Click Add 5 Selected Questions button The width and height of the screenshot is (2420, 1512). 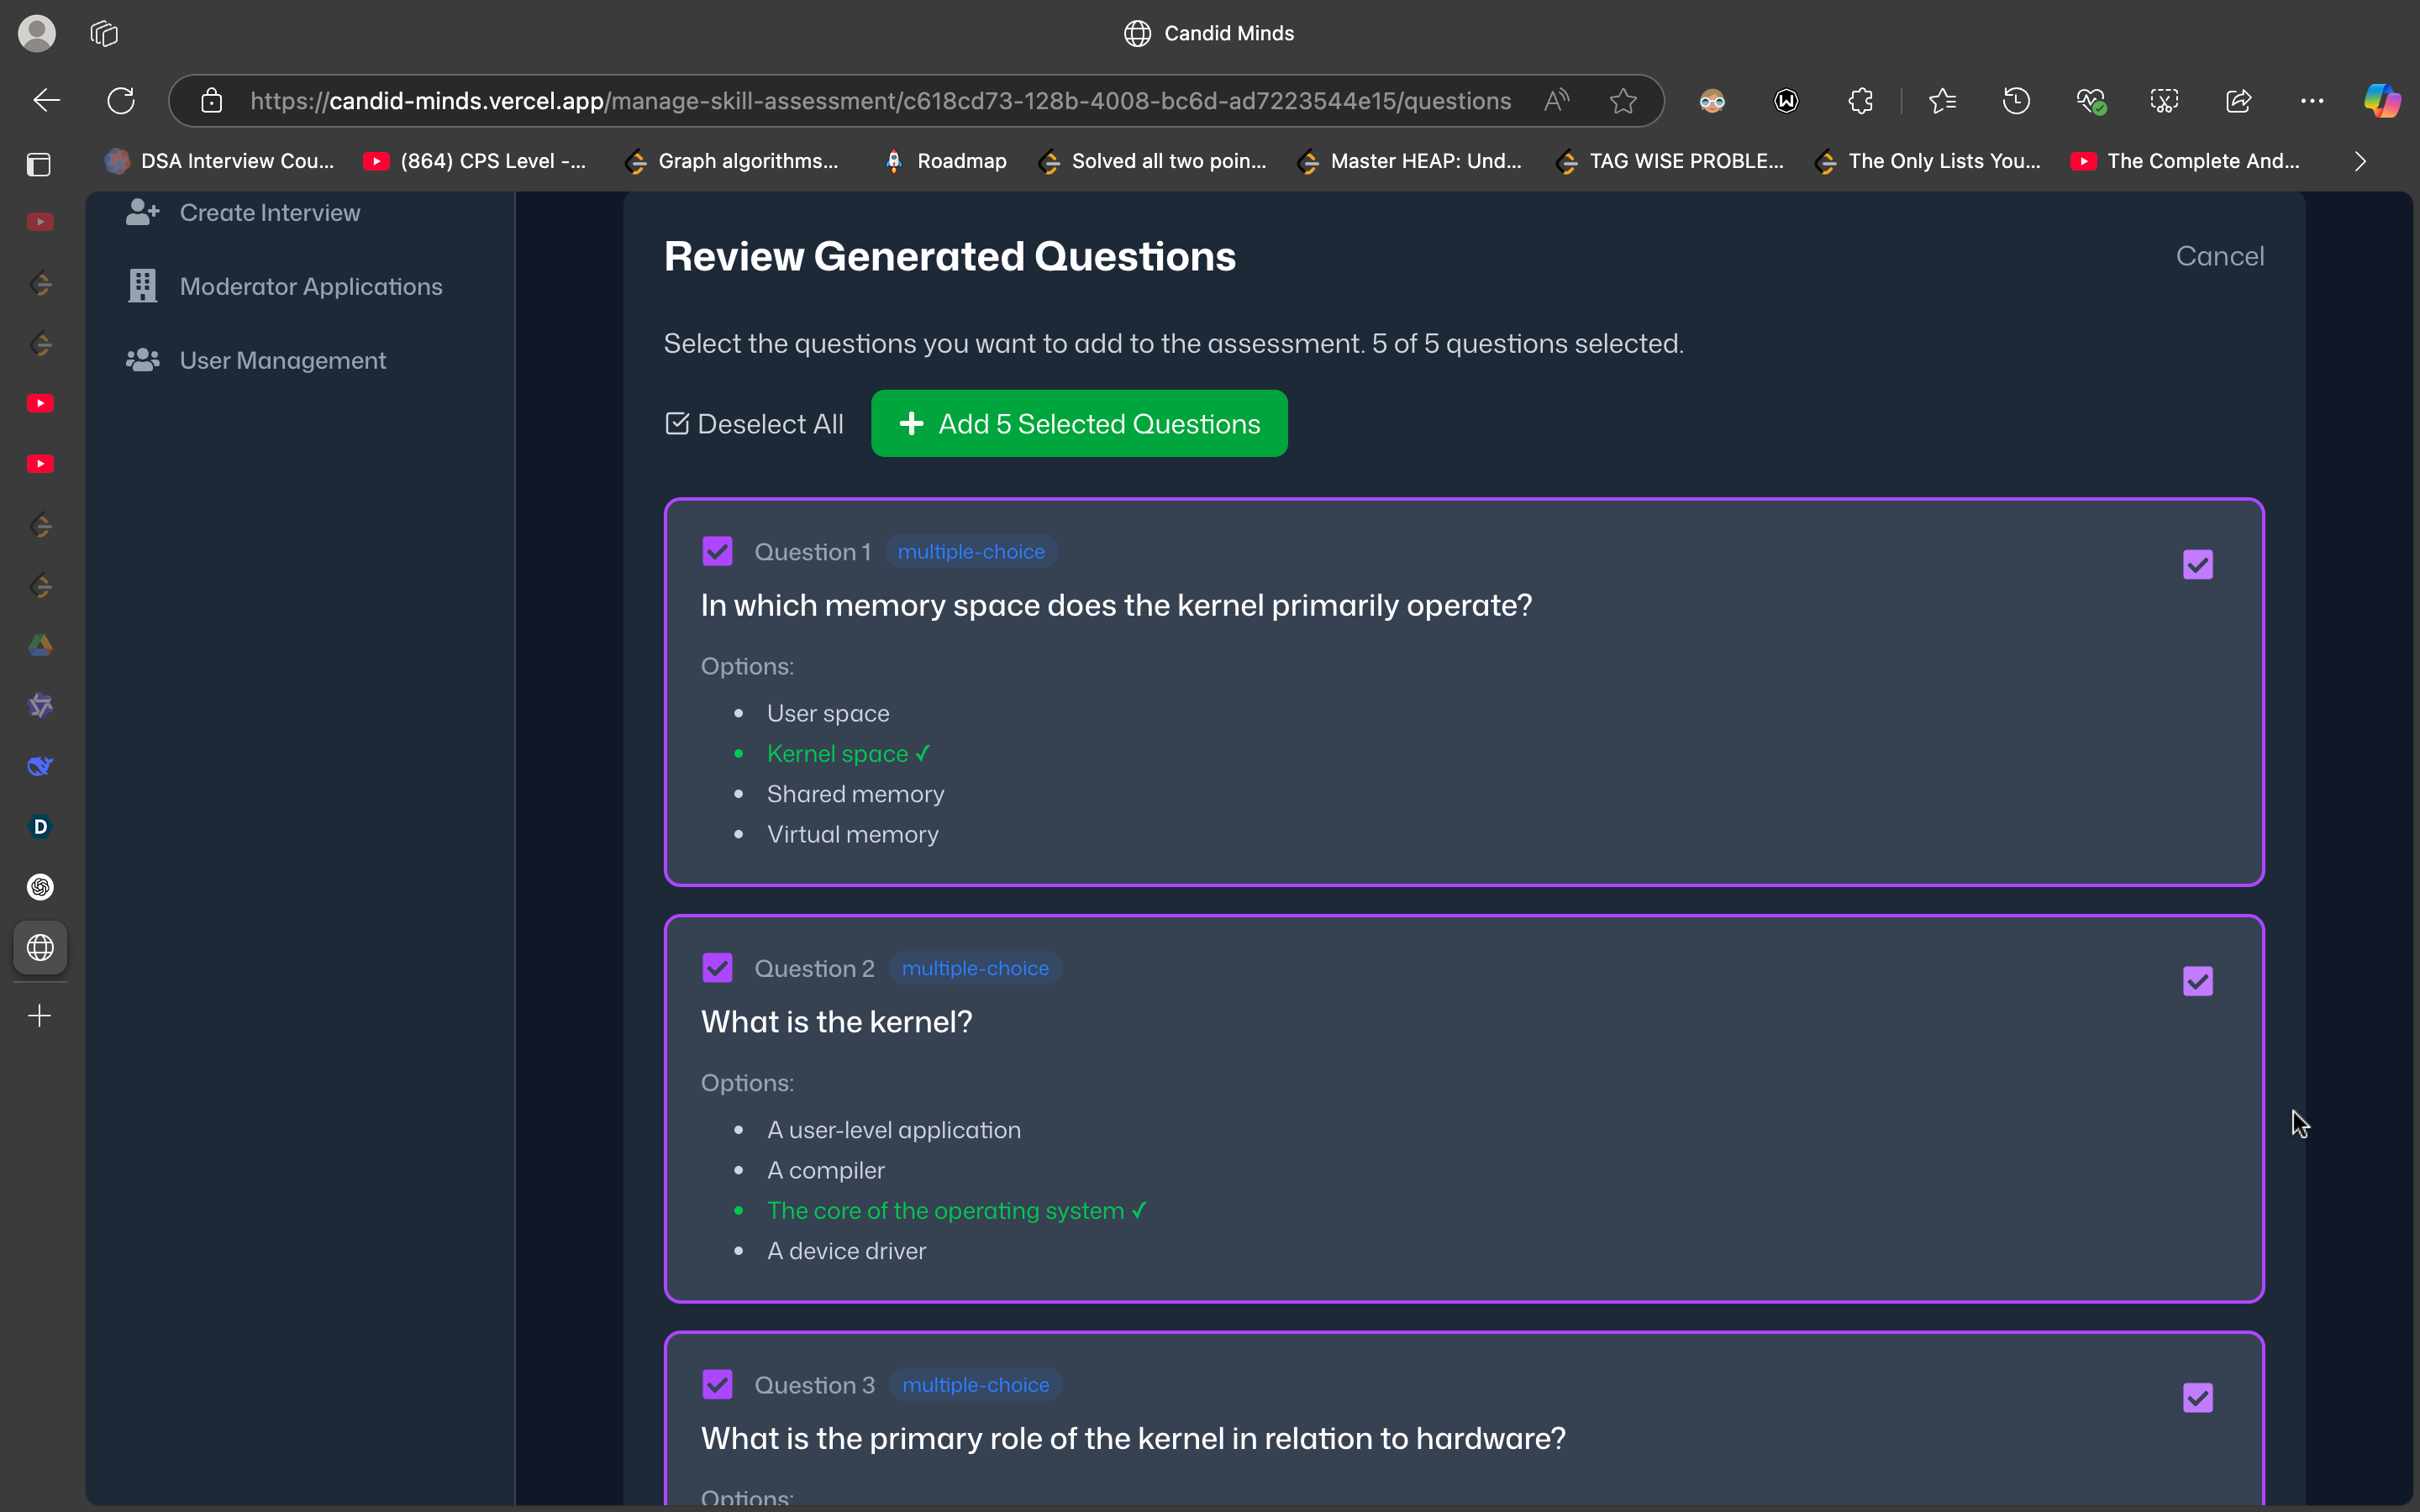point(1079,424)
